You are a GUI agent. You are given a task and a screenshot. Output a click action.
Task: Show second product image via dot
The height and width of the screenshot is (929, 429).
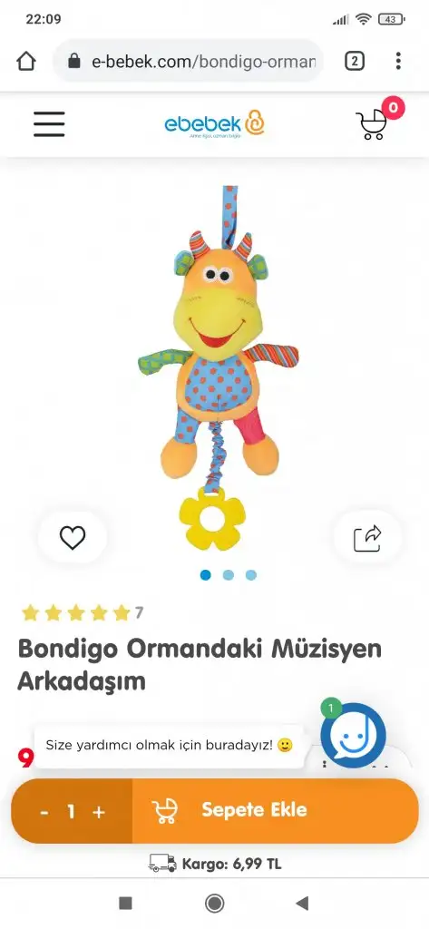tap(229, 574)
